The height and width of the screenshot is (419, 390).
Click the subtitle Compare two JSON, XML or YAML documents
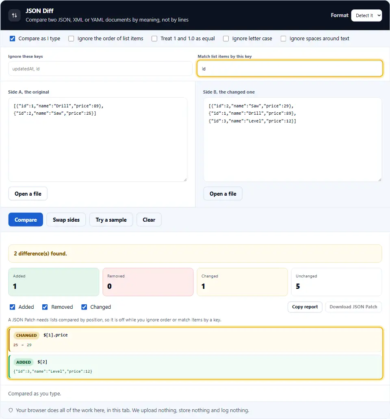tap(107, 20)
